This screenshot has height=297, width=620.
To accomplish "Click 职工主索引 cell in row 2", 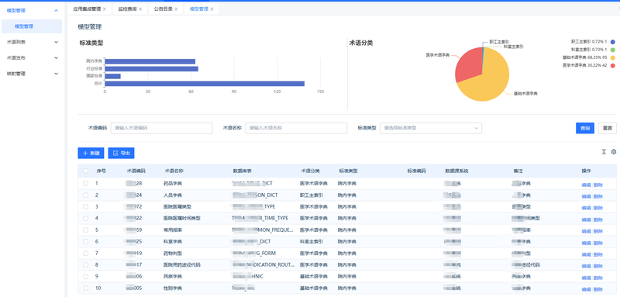I will tap(312, 195).
